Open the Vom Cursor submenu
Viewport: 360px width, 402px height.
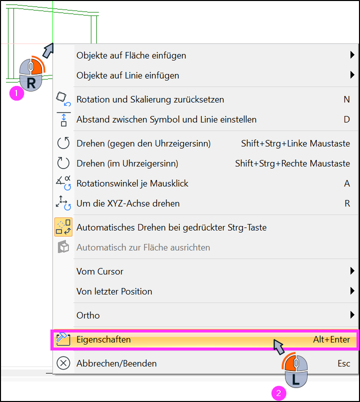[205, 271]
